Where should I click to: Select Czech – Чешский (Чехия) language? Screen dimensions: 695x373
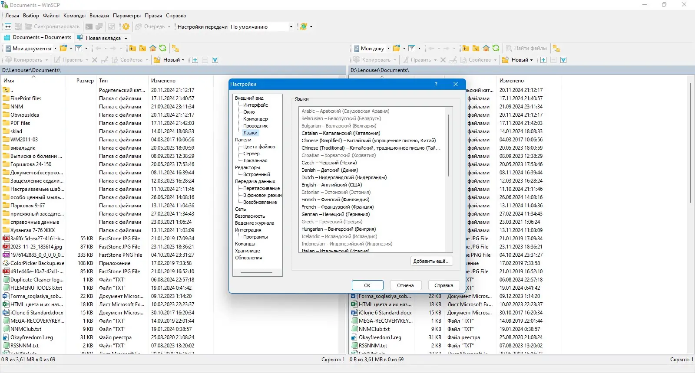point(329,163)
